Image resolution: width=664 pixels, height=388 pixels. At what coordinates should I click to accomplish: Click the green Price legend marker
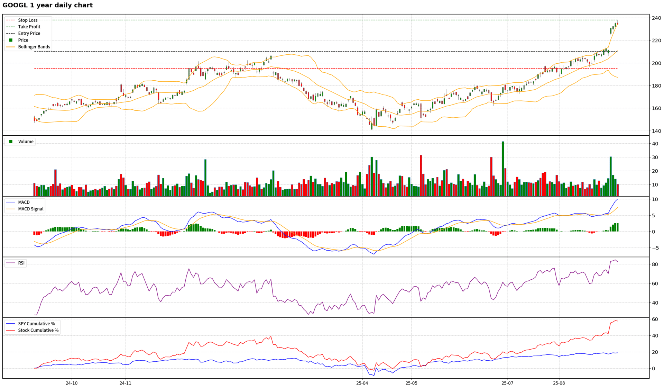pyautogui.click(x=11, y=40)
